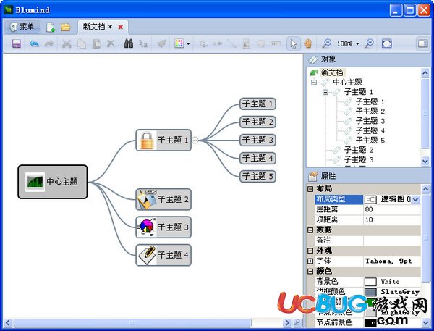The image size is (434, 331).
Task: Open a file with the folder icon
Action: (x=66, y=28)
